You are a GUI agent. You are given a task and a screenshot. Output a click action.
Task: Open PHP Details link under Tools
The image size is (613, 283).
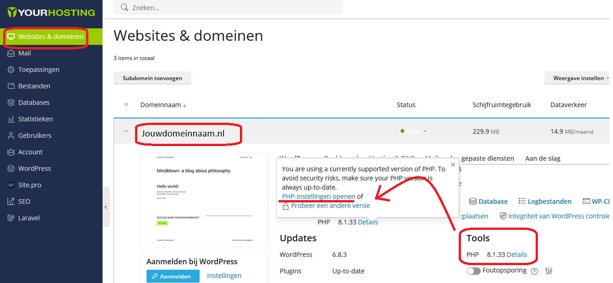[517, 255]
